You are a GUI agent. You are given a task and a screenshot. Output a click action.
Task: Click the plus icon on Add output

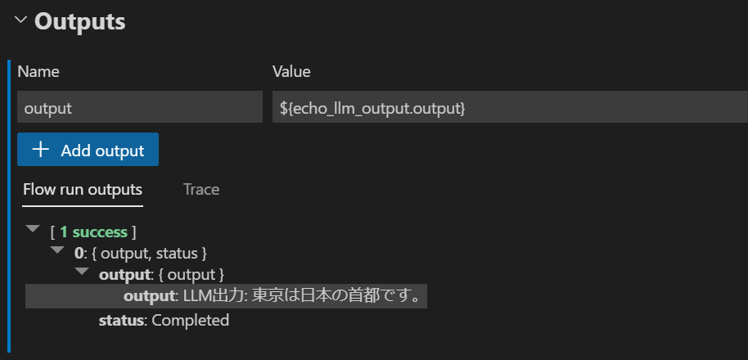pos(41,150)
